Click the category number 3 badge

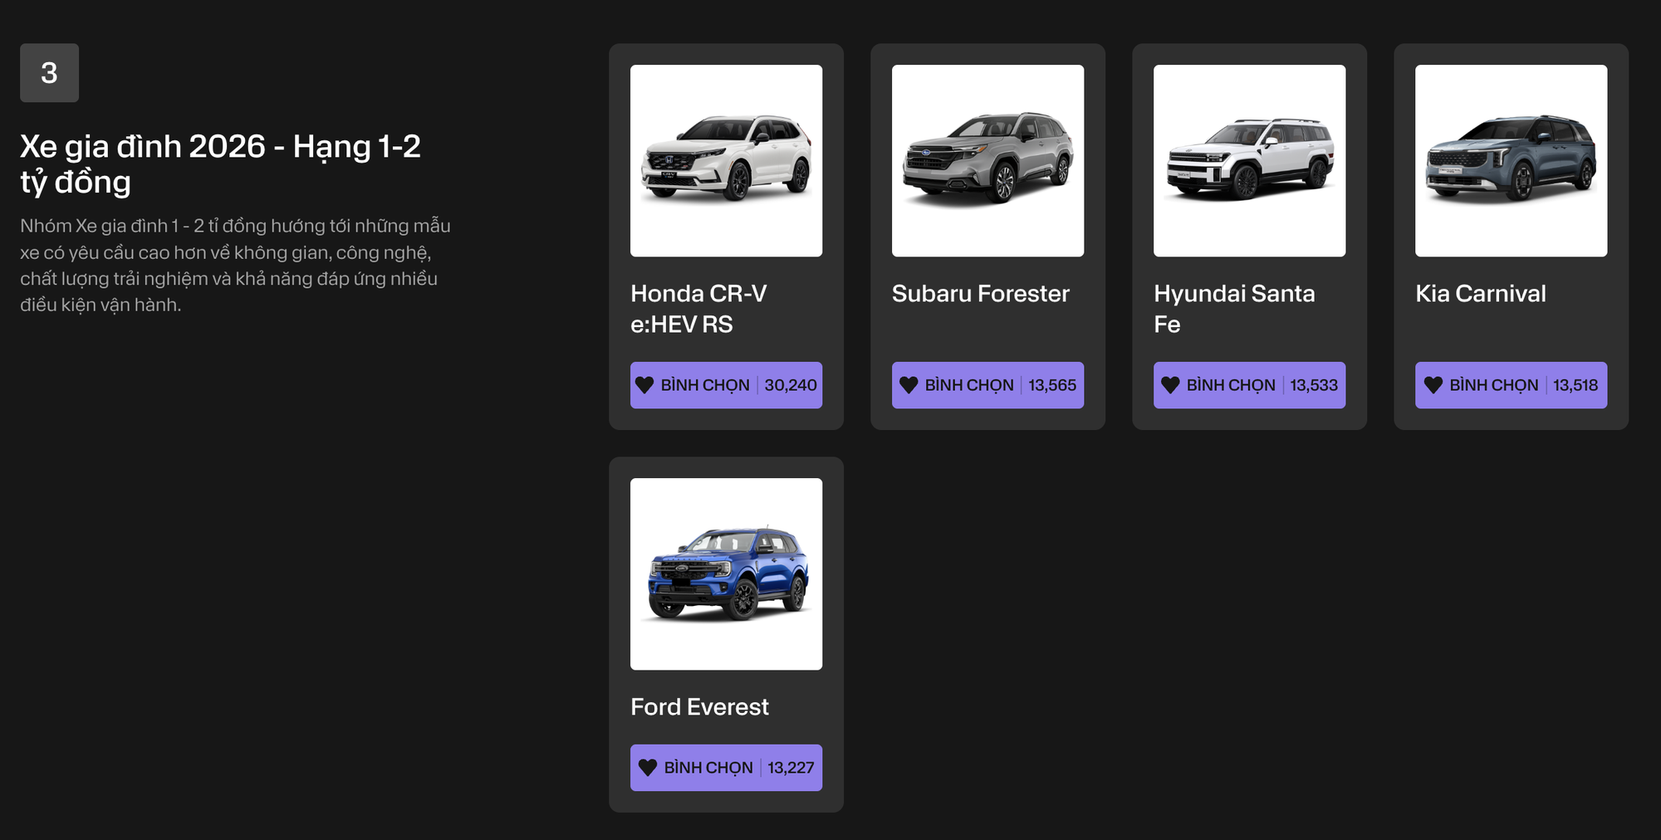[x=49, y=73]
